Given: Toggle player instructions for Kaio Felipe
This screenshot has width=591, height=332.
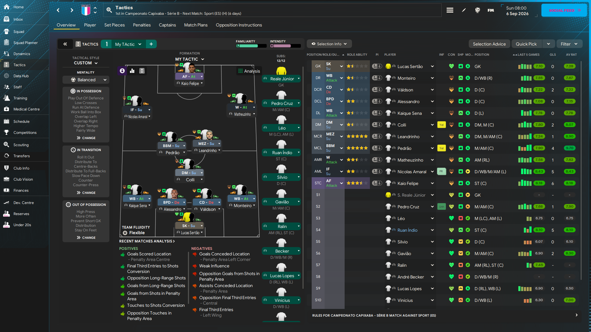Looking at the screenshot, I should pos(377,183).
